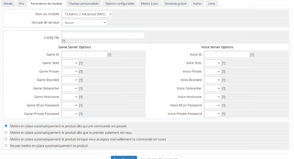
Task: Select 'Ne pas mettre en place automatiquement' option
Action: (6, 146)
